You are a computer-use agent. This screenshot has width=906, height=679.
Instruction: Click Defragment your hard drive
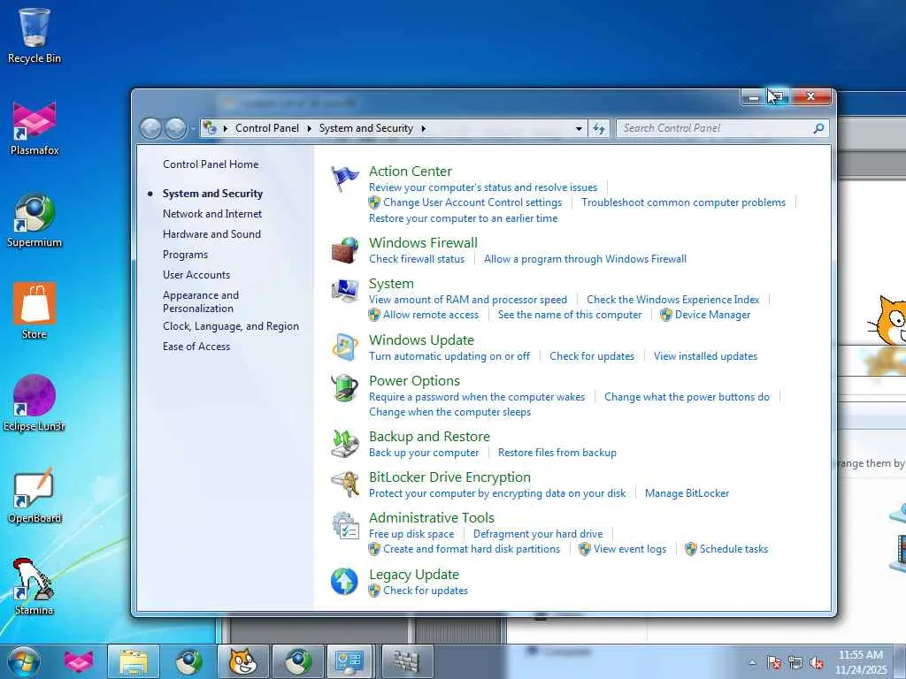pos(537,534)
